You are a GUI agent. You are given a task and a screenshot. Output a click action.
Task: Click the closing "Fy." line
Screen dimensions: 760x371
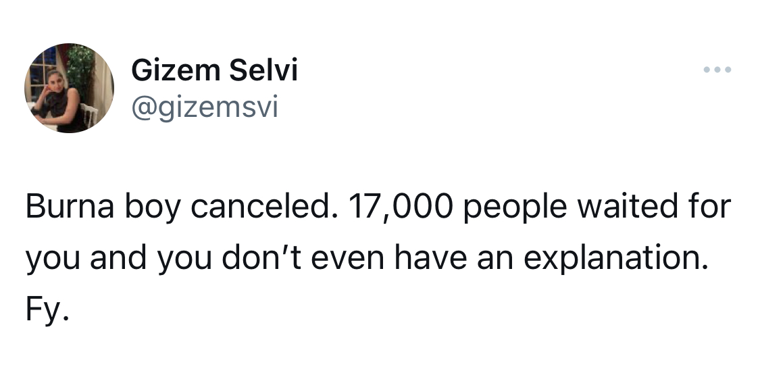pyautogui.click(x=47, y=310)
